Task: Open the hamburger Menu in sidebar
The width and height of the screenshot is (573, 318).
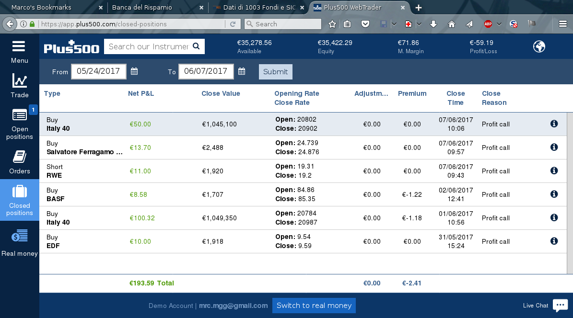Action: tap(19, 46)
